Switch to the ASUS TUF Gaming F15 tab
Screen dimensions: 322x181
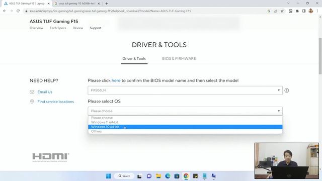click(x=27, y=4)
